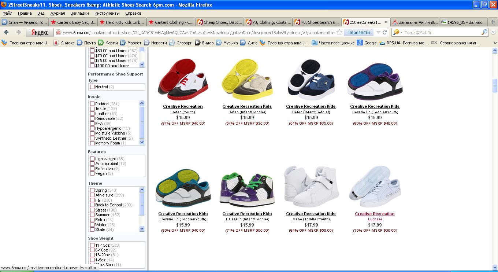The image size is (498, 272).
Task: Open the Правка menu
Action: pyautogui.click(x=25, y=13)
